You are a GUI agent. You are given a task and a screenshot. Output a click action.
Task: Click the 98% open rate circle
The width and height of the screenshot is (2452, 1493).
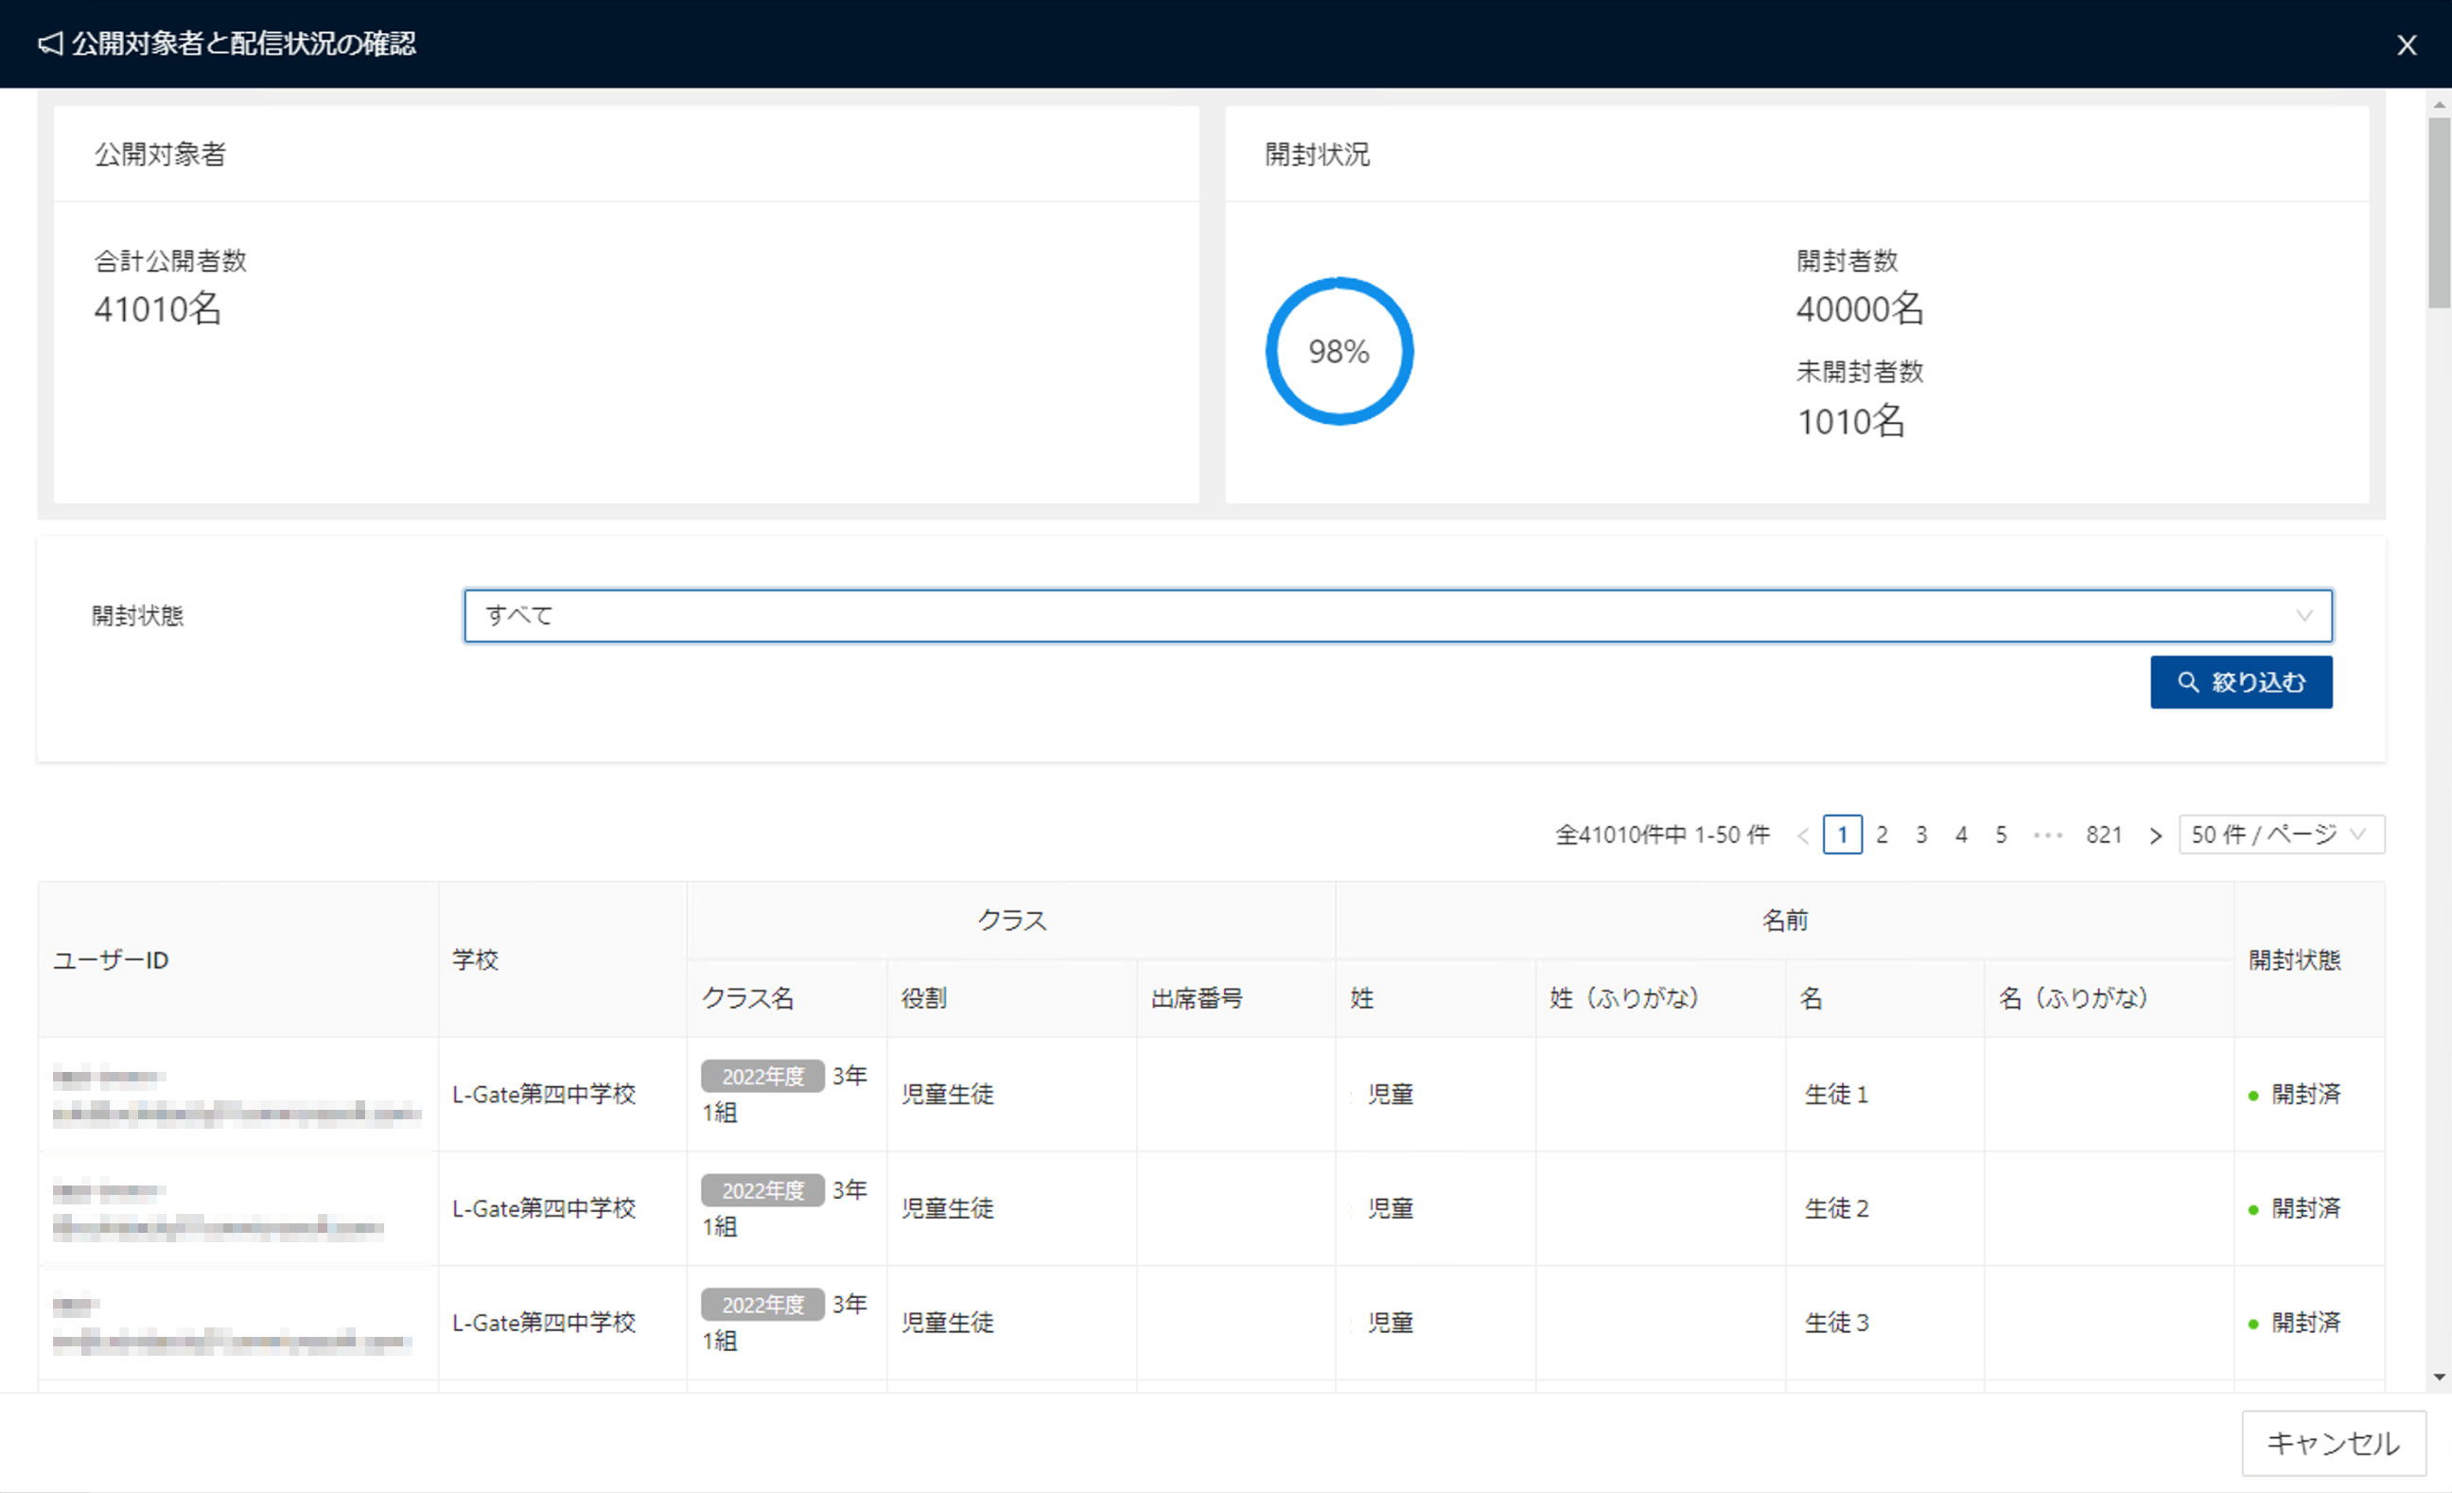(x=1339, y=351)
